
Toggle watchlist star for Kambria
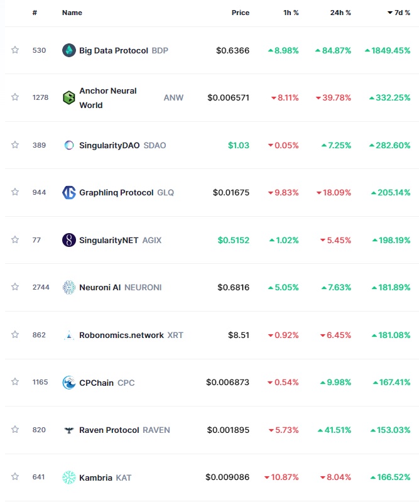click(15, 477)
